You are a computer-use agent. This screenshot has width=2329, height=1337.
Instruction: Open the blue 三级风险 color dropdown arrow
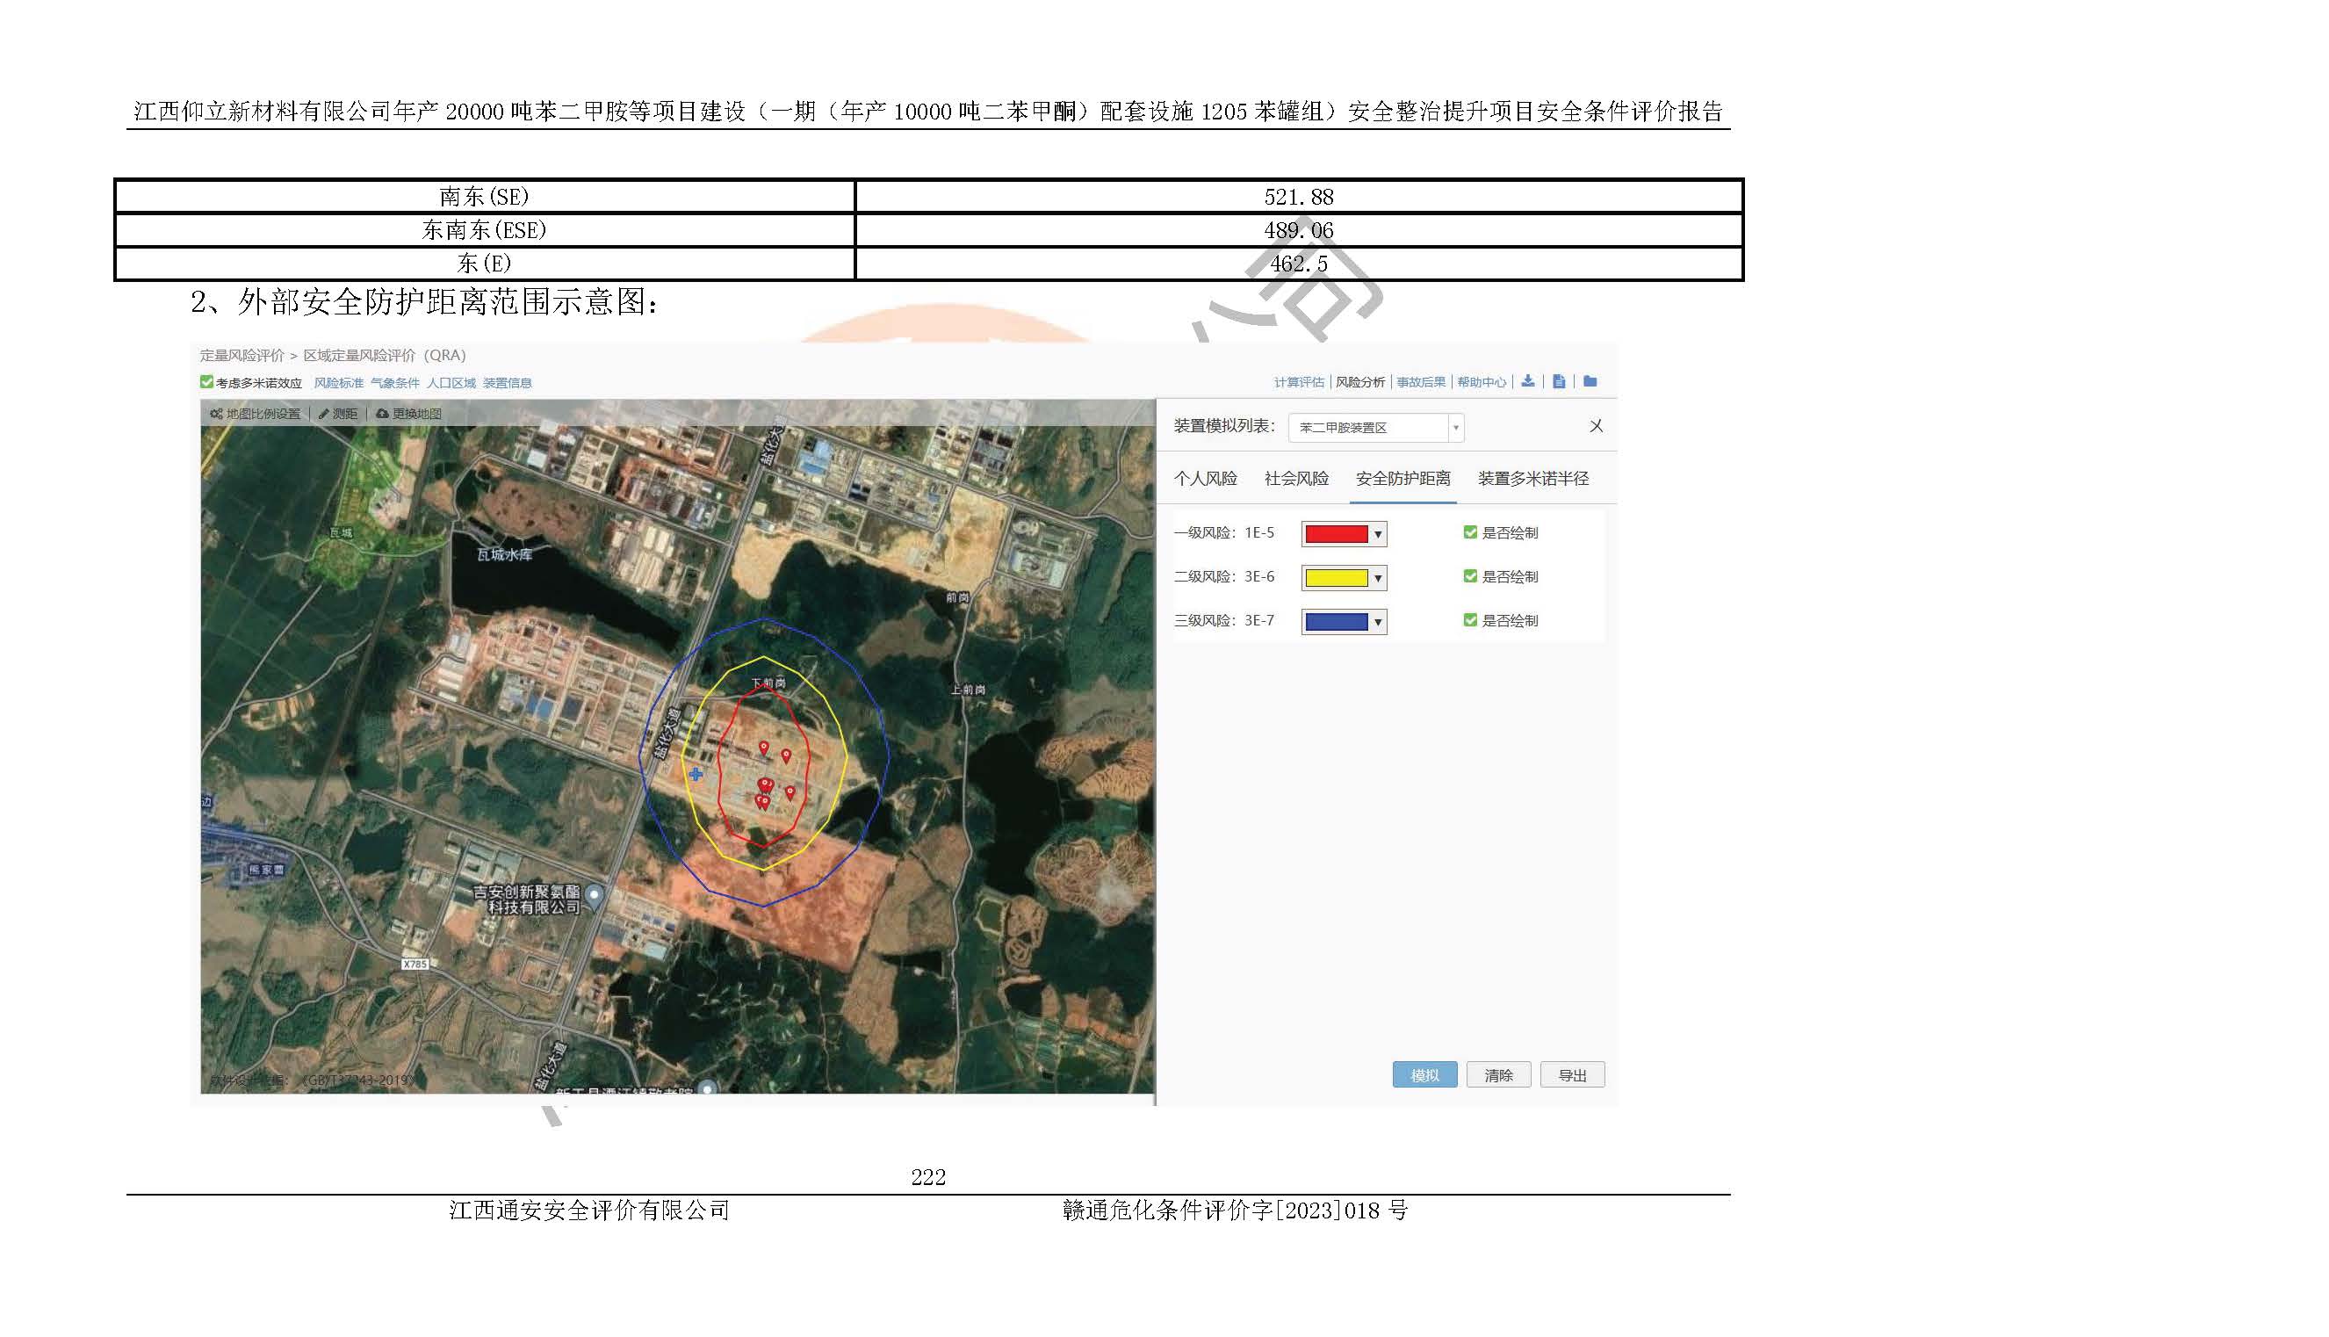coord(1378,623)
